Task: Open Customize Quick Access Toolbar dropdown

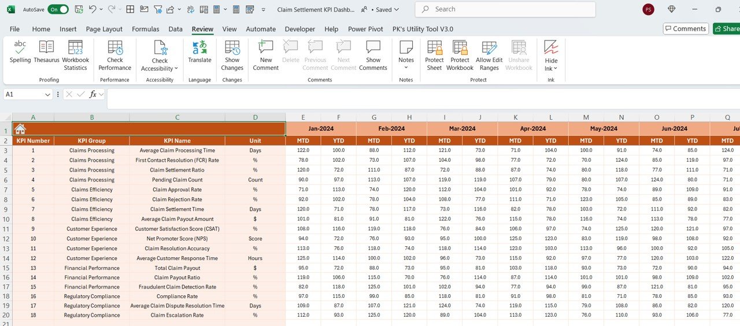Action: [x=264, y=9]
